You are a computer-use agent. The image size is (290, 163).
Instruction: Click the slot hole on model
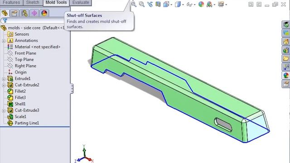(223, 125)
